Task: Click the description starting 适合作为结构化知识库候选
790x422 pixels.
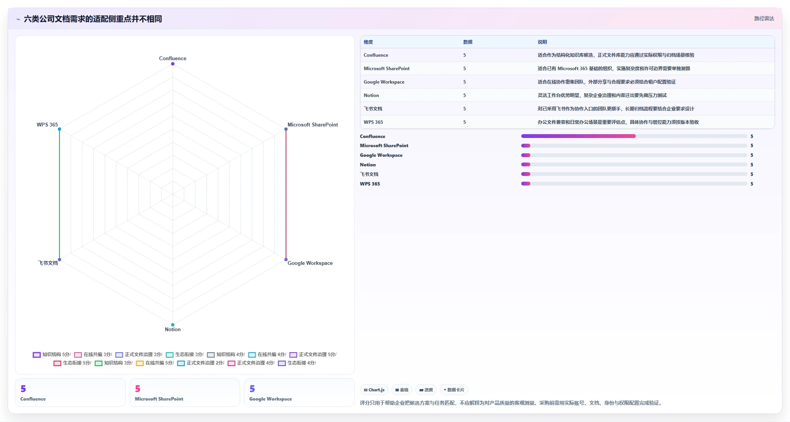Action: pos(616,55)
